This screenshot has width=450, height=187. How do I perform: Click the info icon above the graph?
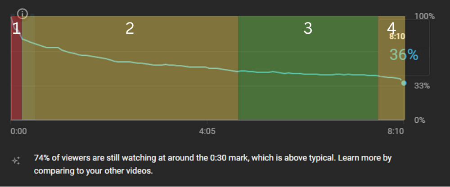click(x=22, y=13)
